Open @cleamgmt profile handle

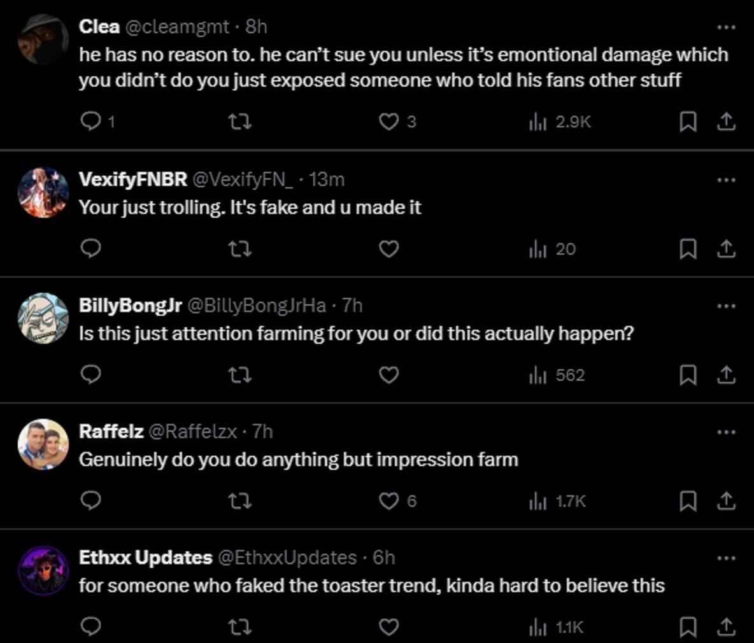(176, 26)
